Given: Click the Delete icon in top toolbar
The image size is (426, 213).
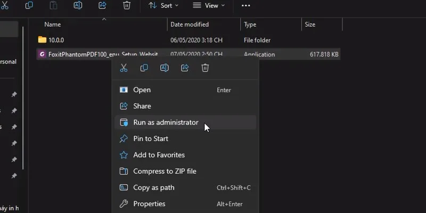Looking at the screenshot, I should [127, 5].
